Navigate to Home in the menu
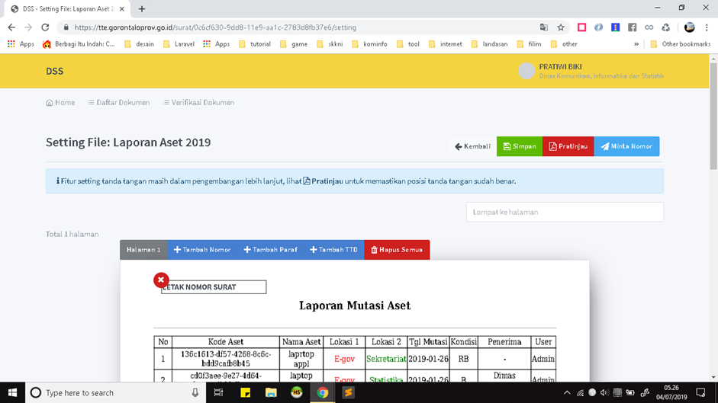The height and width of the screenshot is (403, 718). click(60, 102)
